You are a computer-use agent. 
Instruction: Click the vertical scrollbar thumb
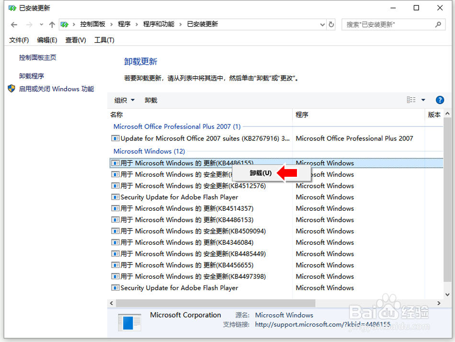tap(447, 200)
